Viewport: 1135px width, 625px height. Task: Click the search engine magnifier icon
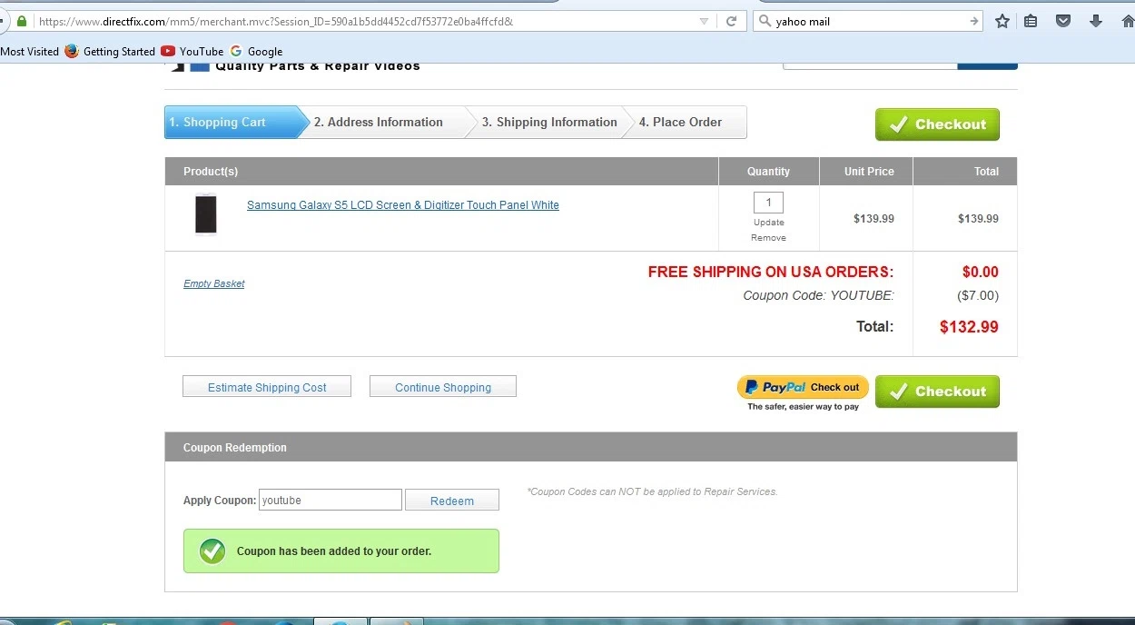(x=765, y=21)
